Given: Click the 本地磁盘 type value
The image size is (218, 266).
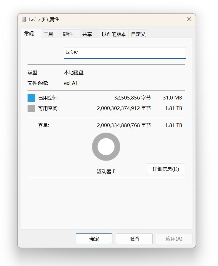Looking at the screenshot, I should pyautogui.click(x=74, y=73).
